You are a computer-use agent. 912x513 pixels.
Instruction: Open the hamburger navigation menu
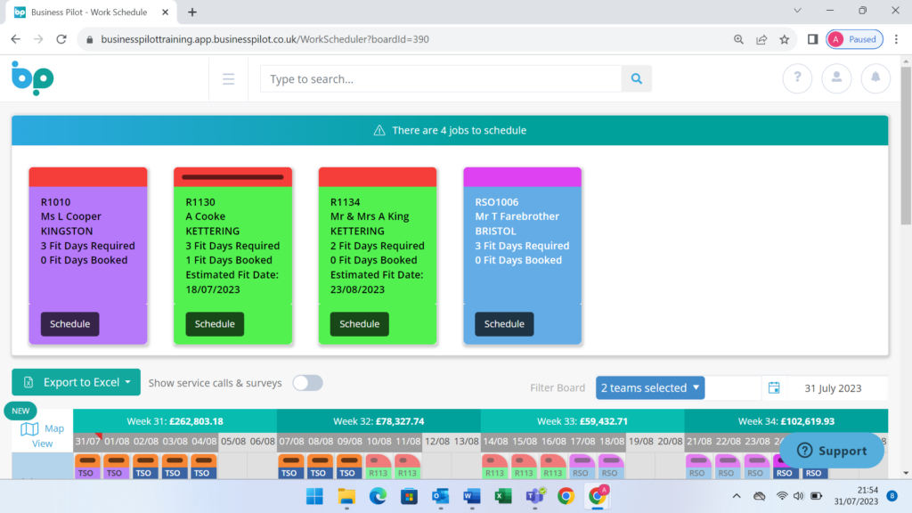228,78
